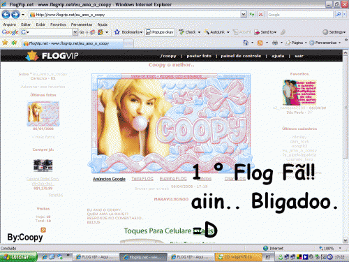The height and width of the screenshot is (262, 349).
Task: Open the Ferramentas menu in menu bar
Action: coord(82,24)
